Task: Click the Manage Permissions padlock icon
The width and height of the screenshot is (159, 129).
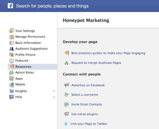Action: (12, 37)
